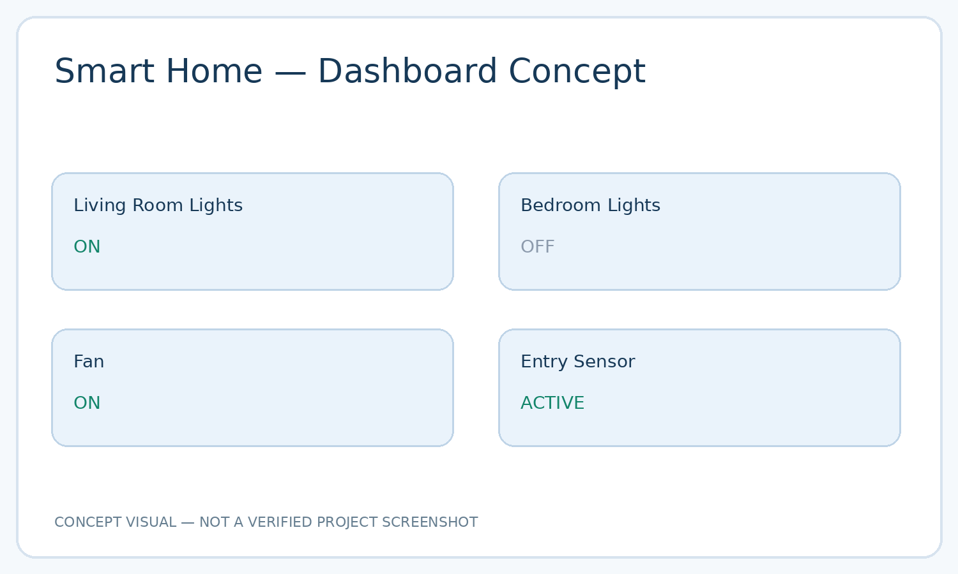Click the Entry Sensor ACTIVE status
Viewport: 958px width, 574px height.
click(x=552, y=403)
